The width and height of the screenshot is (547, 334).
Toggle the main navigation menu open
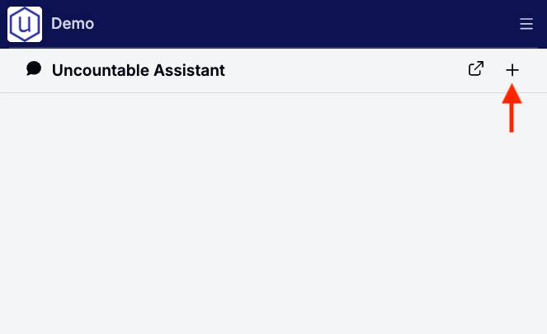526,25
